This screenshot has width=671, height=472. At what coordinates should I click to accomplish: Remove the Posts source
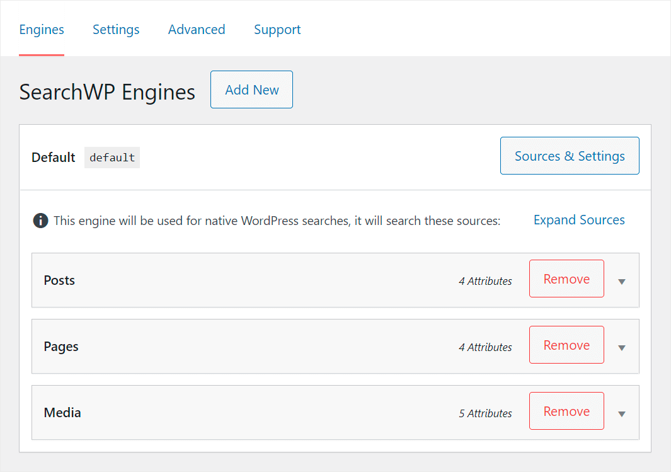pos(566,279)
